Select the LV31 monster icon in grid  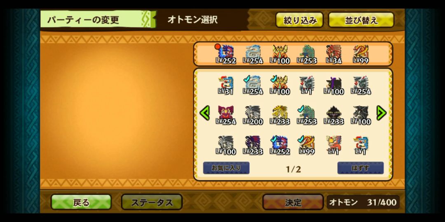pyautogui.click(x=226, y=85)
